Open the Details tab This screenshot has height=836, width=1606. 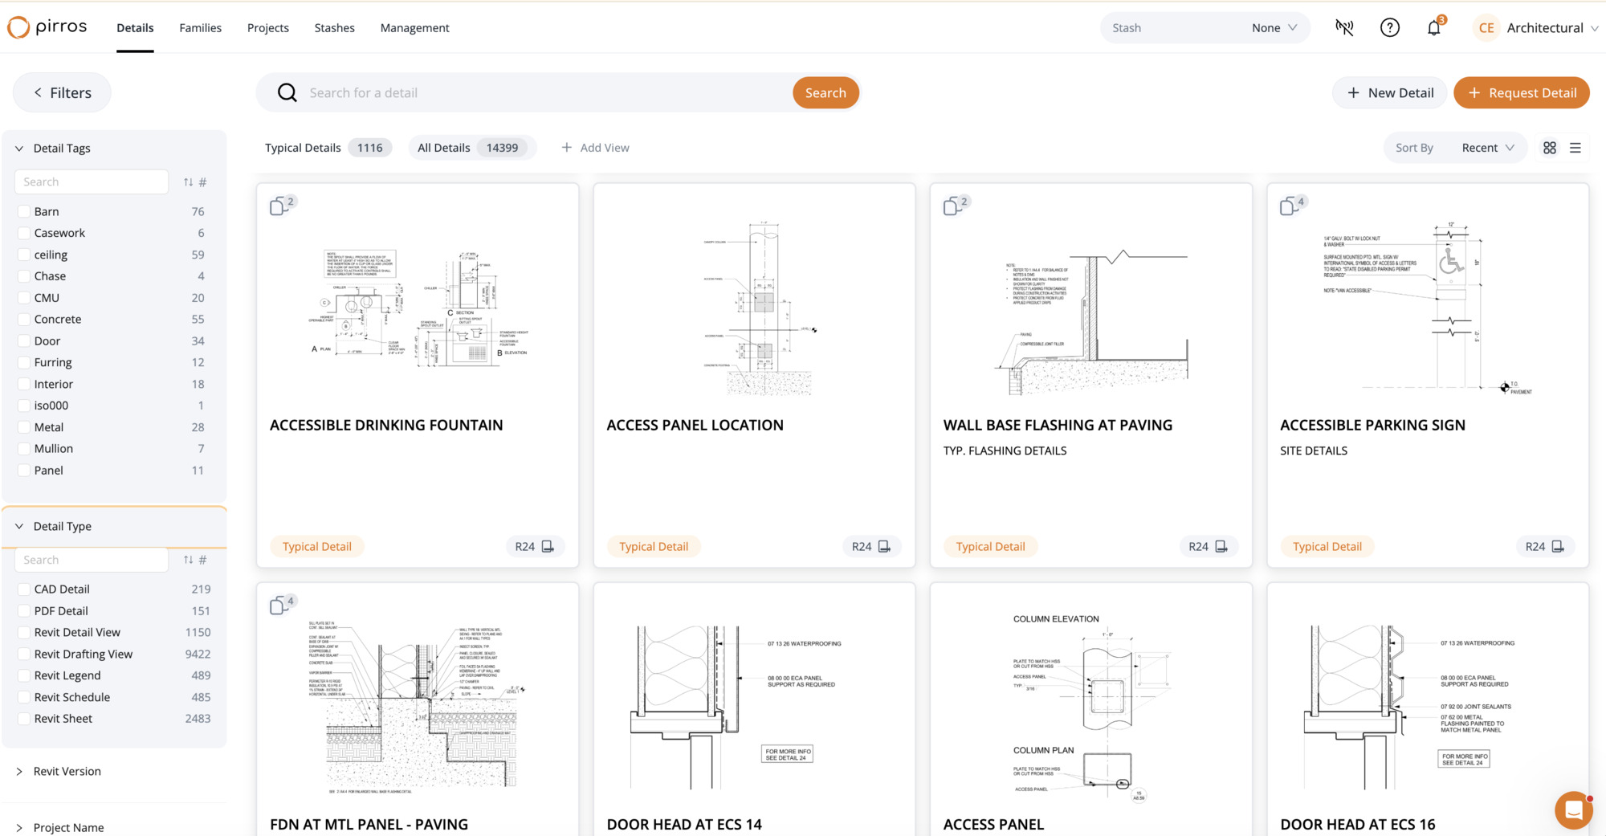tap(135, 28)
